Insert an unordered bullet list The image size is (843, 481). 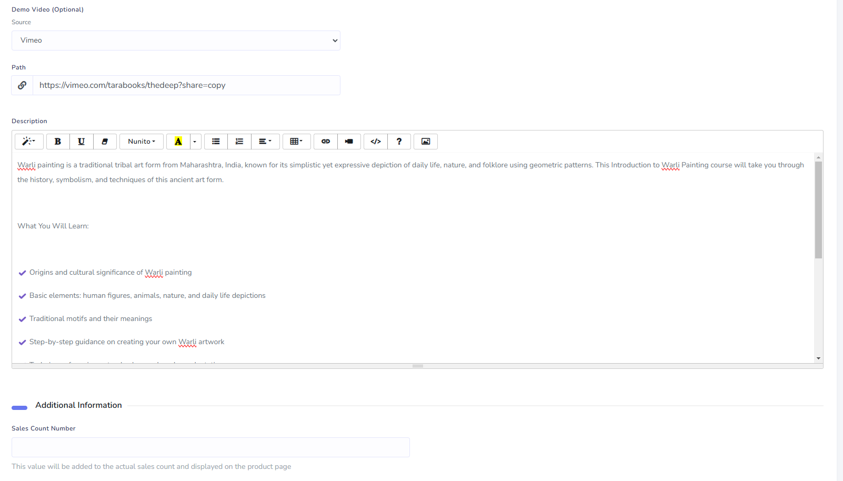pos(216,141)
